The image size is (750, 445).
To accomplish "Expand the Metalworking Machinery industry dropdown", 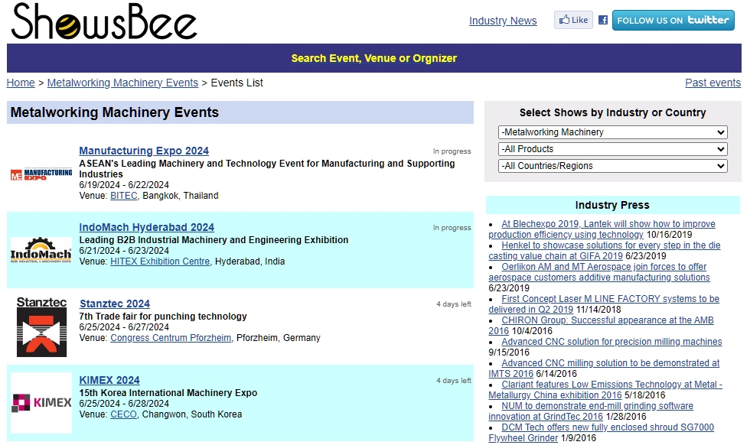I will [x=613, y=132].
